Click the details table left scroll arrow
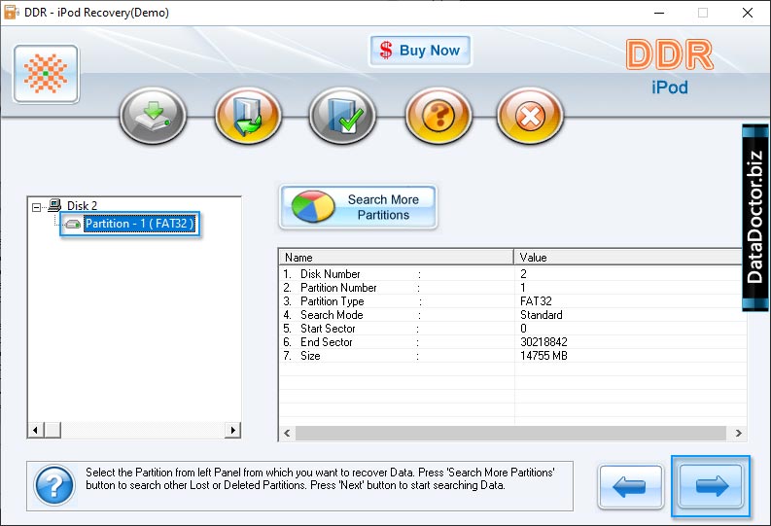Image resolution: width=771 pixels, height=526 pixels. tap(287, 433)
